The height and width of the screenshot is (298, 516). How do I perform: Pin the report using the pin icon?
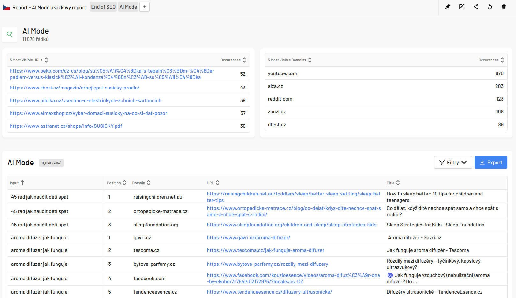point(448,7)
